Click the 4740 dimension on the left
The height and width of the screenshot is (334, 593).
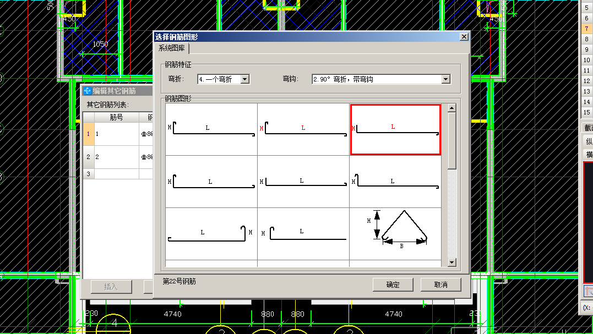point(172,314)
